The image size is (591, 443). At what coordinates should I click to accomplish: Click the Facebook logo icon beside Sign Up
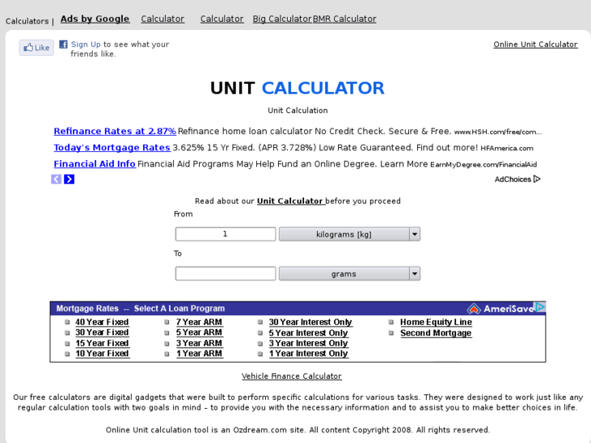click(63, 45)
